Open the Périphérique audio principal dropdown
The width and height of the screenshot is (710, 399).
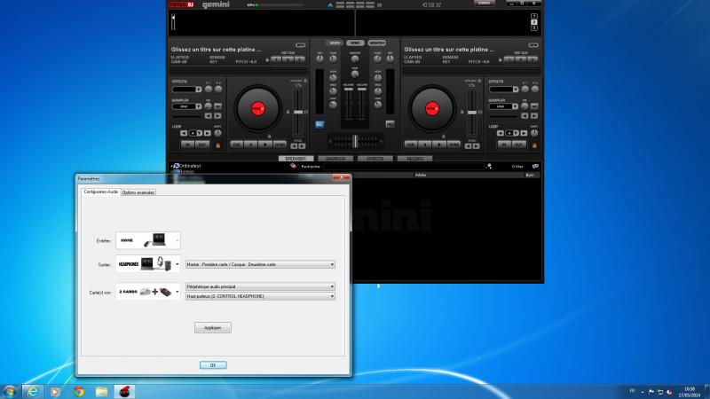pyautogui.click(x=260, y=286)
